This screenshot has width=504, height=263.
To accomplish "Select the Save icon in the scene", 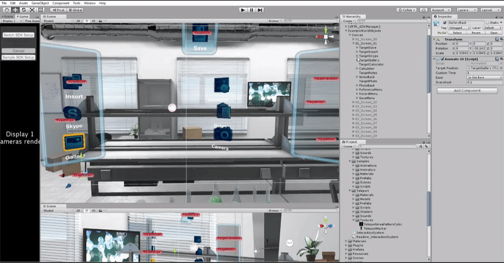I will click(200, 34).
